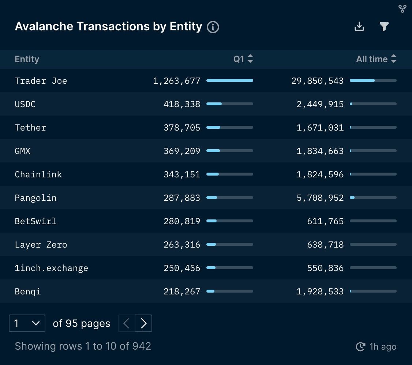Click the Trader Joe entity row
412x365 pixels.
point(41,80)
